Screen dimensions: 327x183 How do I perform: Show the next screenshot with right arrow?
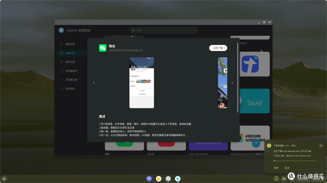pyautogui.click(x=232, y=83)
